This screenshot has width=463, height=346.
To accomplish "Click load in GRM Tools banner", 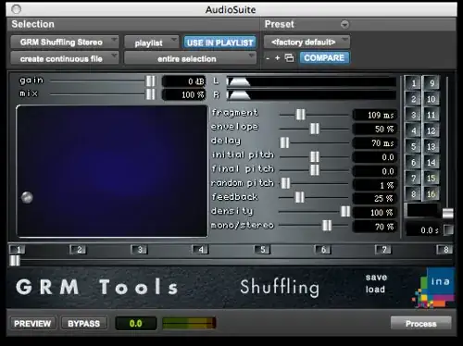I will [375, 290].
